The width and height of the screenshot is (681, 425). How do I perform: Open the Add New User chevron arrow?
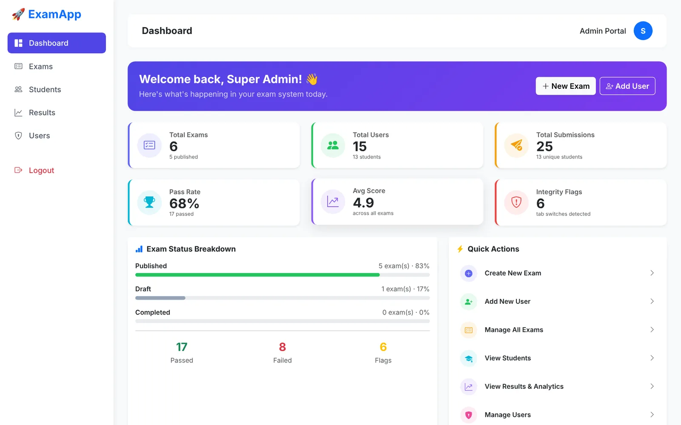click(652, 301)
